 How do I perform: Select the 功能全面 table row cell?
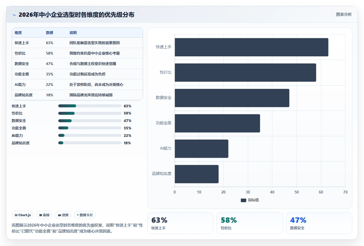click(x=22, y=74)
